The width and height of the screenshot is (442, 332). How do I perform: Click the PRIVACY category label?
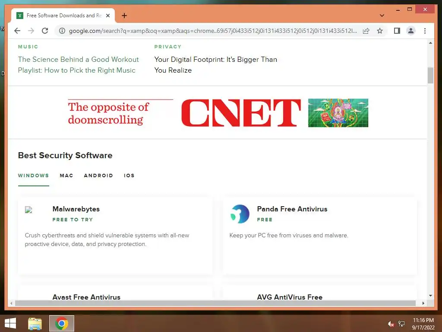[168, 47]
